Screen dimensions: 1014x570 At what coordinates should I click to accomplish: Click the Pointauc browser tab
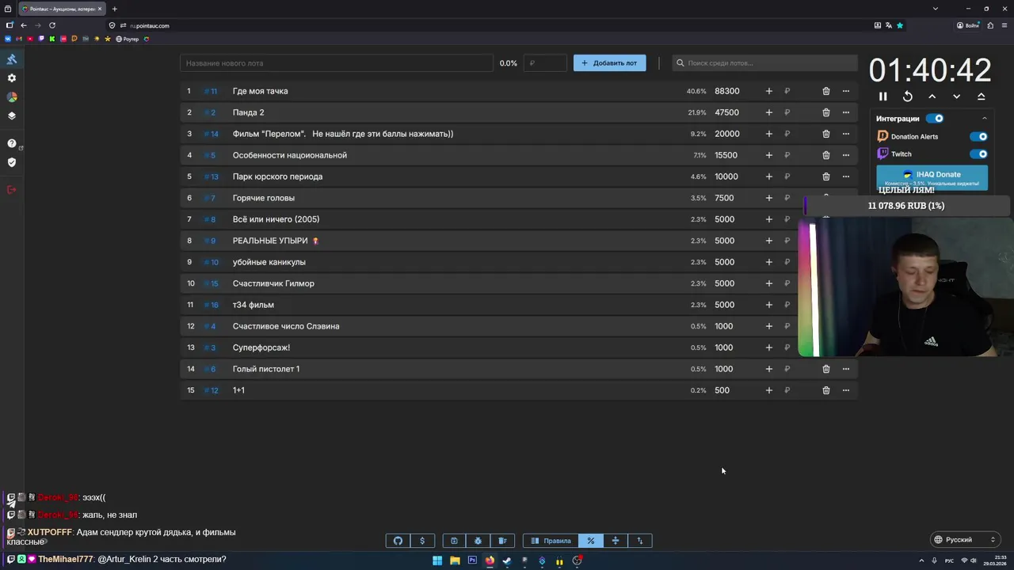tap(62, 9)
